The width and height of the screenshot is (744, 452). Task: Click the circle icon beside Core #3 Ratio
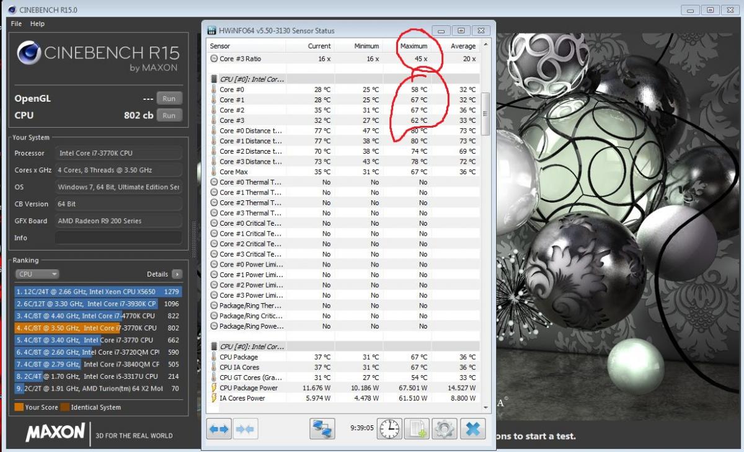(214, 59)
